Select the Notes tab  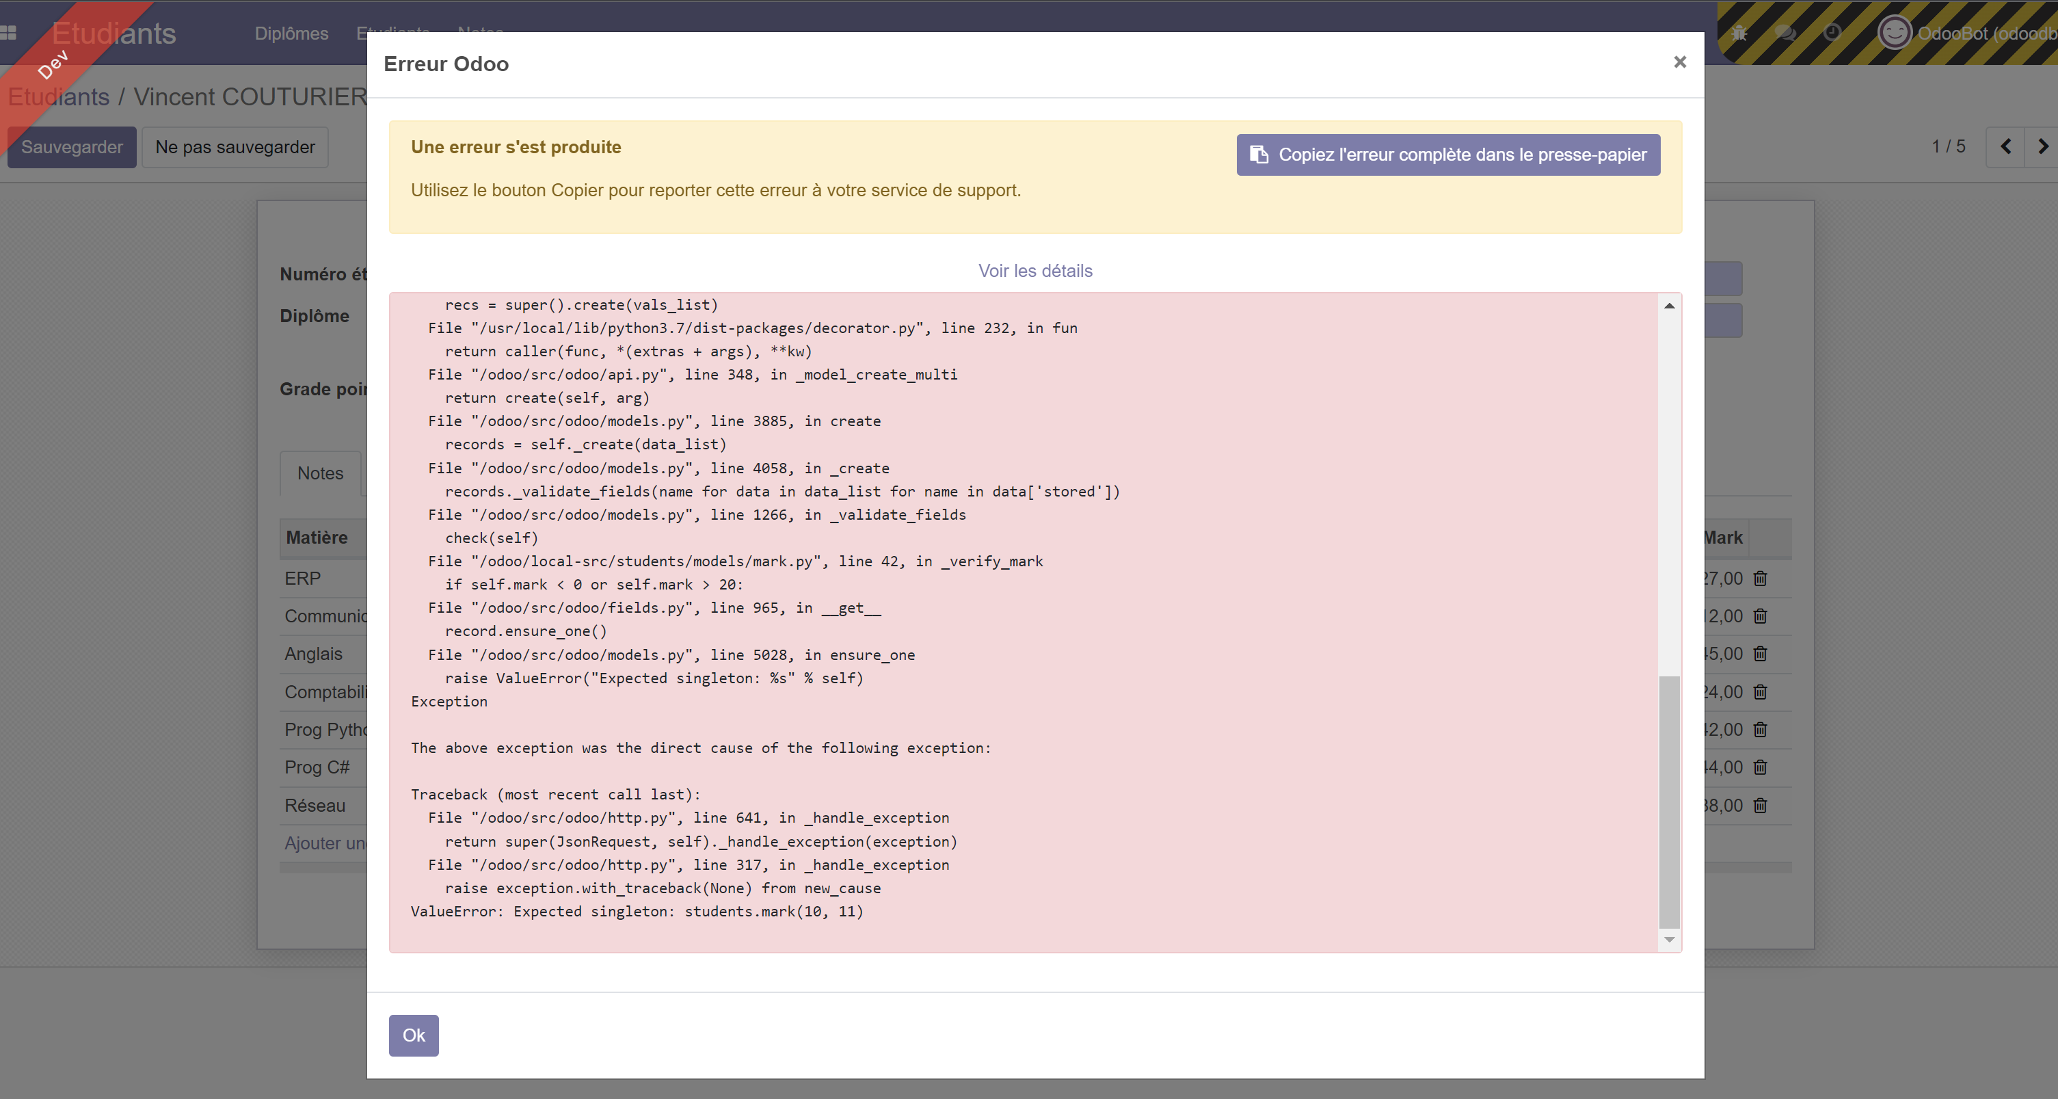point(319,473)
